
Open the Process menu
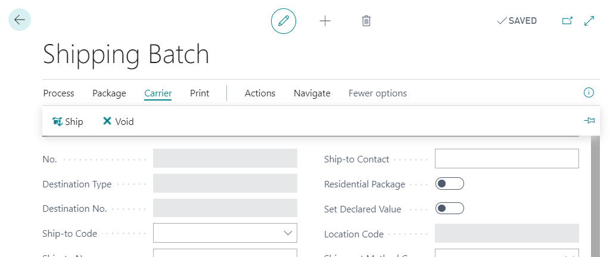coord(58,93)
